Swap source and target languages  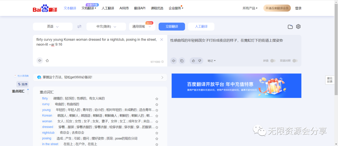(x=79, y=27)
